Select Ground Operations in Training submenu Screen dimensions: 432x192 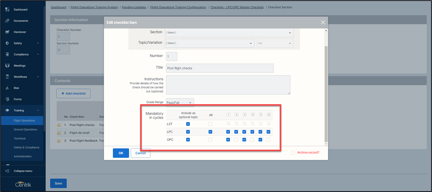click(26, 129)
